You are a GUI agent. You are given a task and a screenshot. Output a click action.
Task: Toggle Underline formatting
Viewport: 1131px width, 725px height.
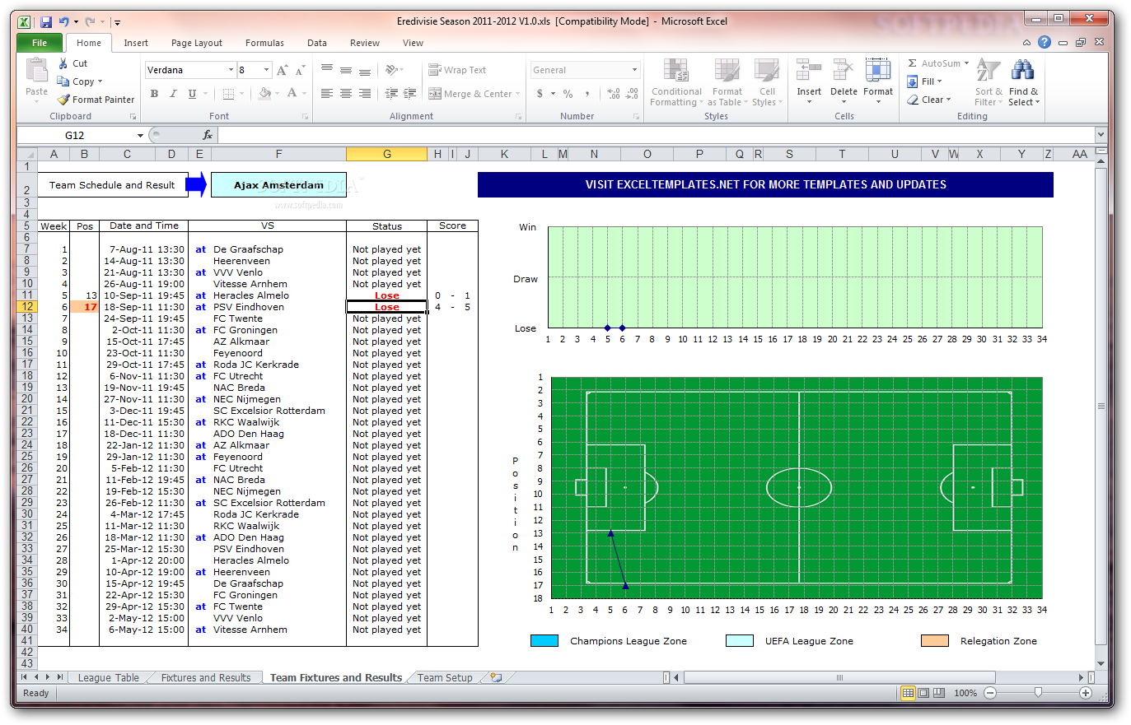click(192, 94)
